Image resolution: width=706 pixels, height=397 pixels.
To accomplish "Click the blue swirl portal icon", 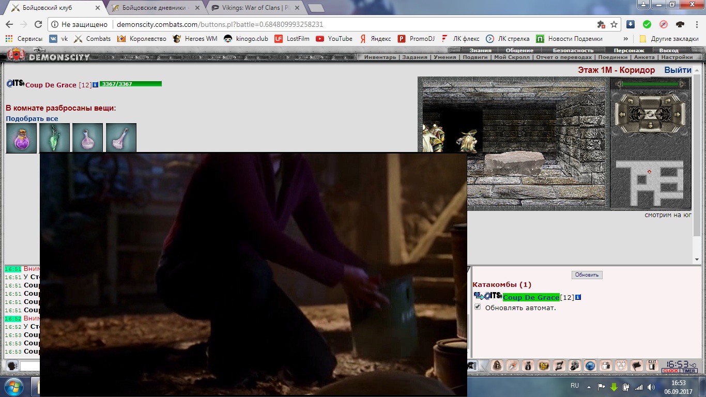I will click(590, 365).
